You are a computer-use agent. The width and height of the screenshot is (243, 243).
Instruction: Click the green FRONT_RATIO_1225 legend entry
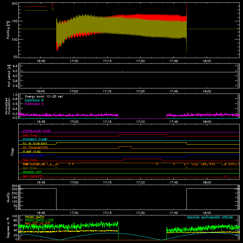(39, 220)
